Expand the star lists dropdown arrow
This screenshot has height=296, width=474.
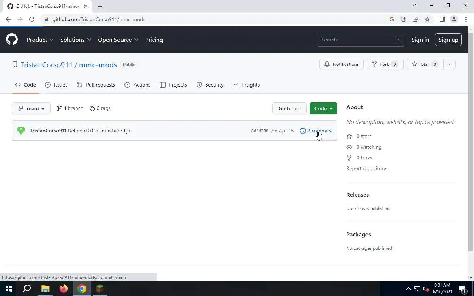click(450, 64)
